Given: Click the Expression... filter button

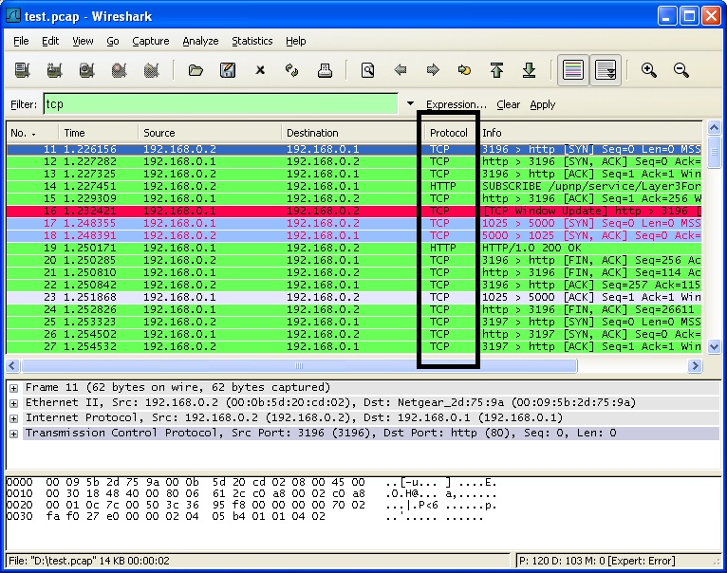Looking at the screenshot, I should [456, 104].
